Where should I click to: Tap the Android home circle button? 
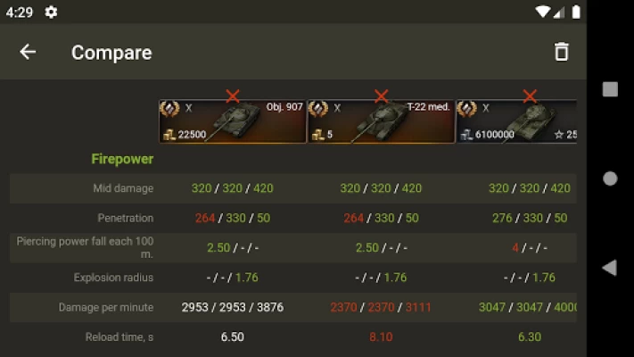pyautogui.click(x=610, y=178)
